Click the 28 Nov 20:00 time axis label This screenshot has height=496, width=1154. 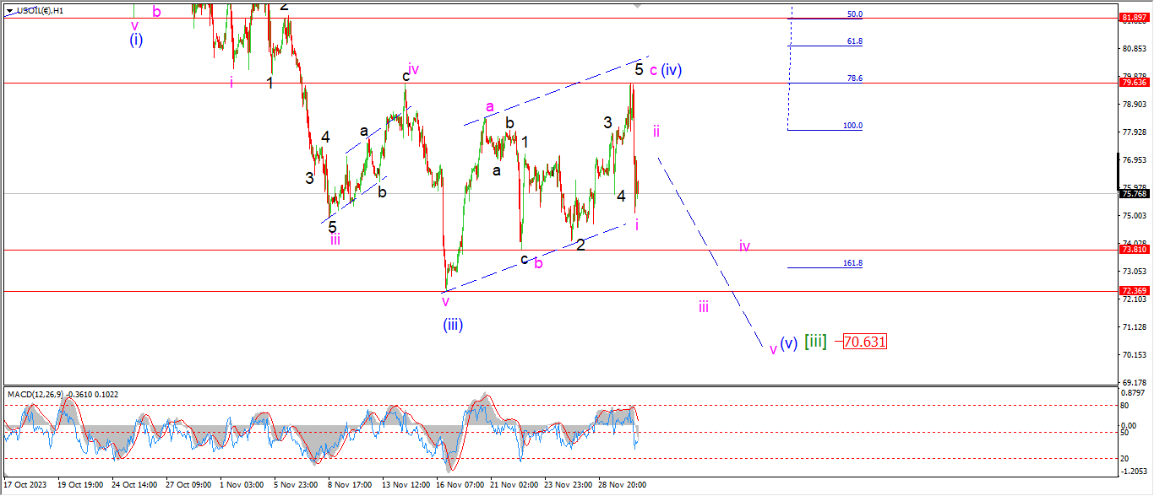coord(622,485)
